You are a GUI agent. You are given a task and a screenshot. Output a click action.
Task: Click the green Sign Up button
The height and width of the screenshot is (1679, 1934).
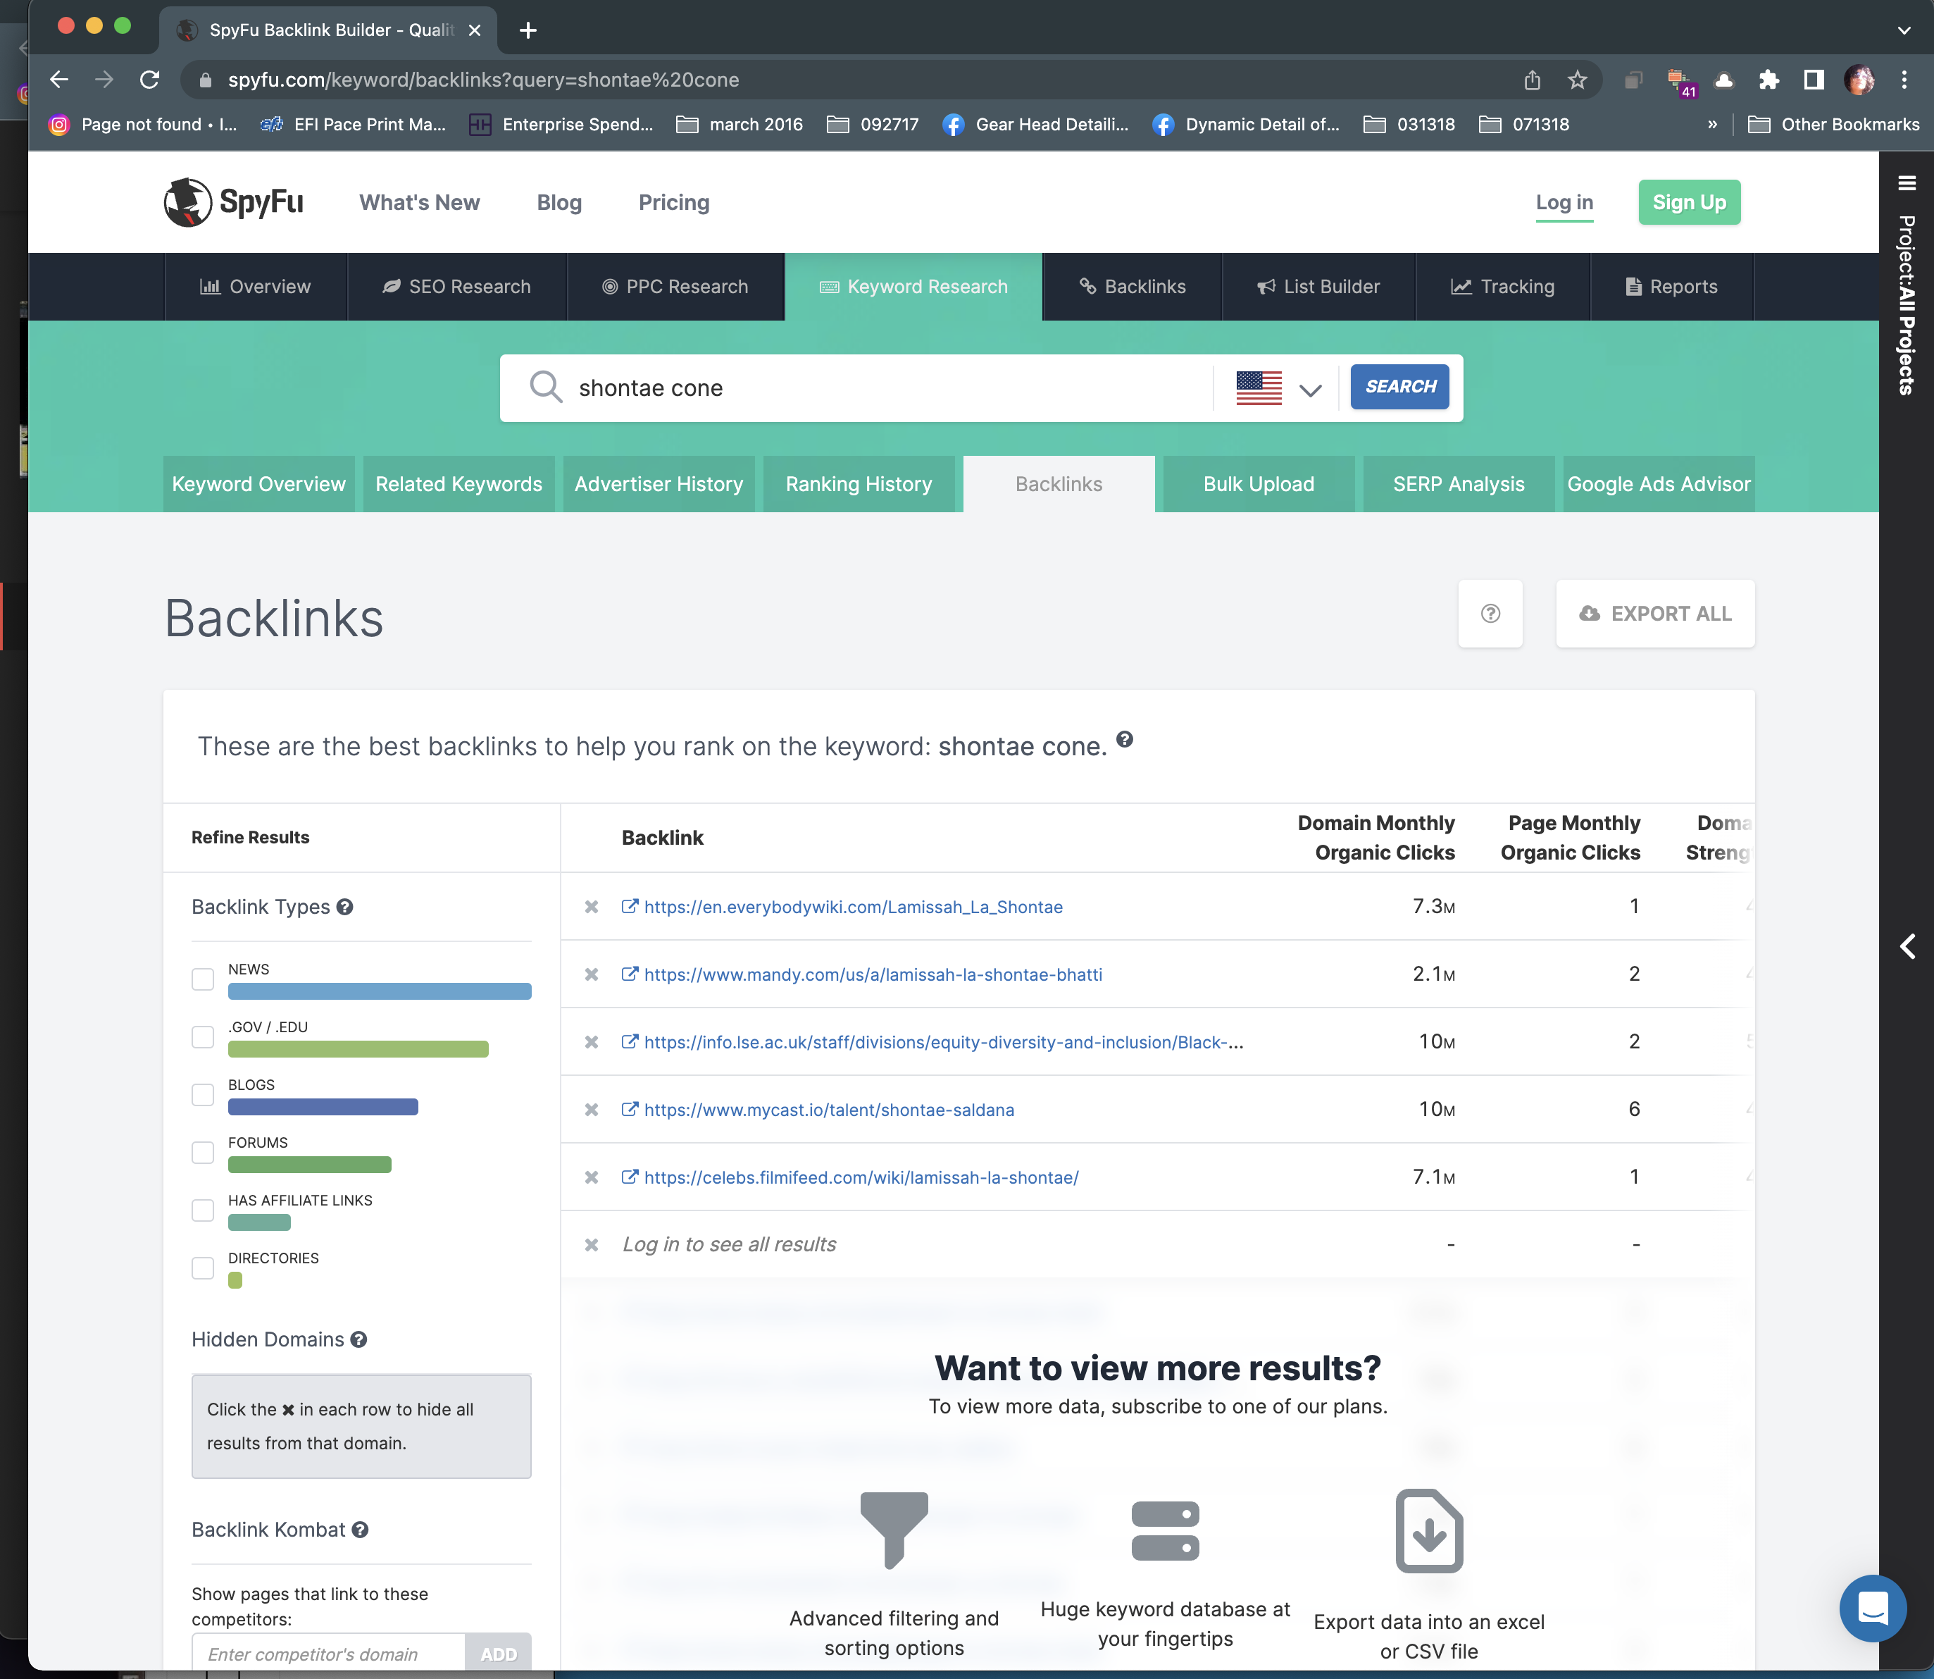pyautogui.click(x=1689, y=202)
